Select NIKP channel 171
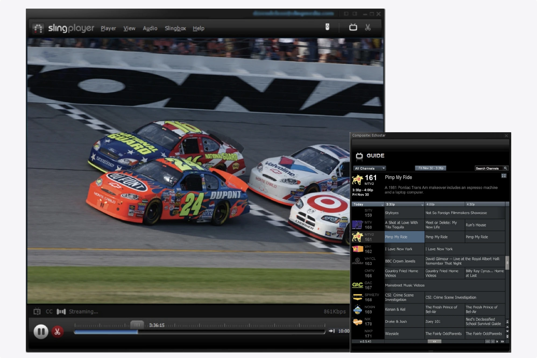The height and width of the screenshot is (358, 537). tap(368, 334)
